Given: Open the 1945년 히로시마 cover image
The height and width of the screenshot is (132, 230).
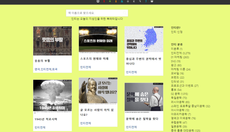Looking at the screenshot, I should (x=52, y=97).
